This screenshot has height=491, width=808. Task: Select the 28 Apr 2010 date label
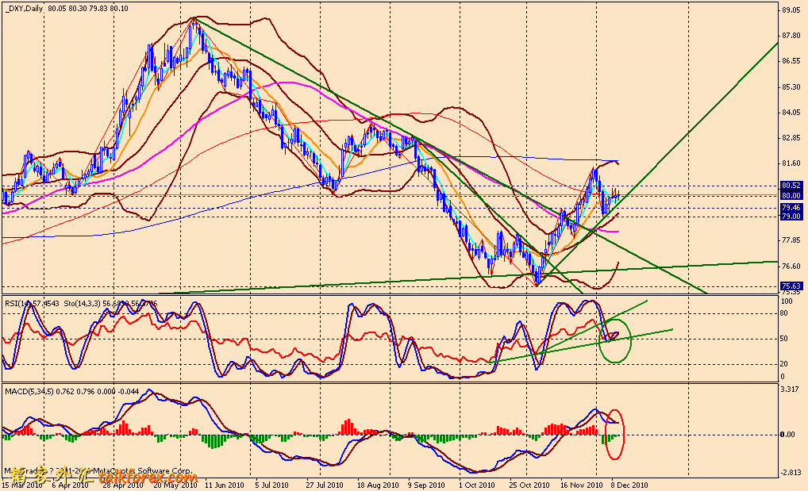(x=123, y=485)
